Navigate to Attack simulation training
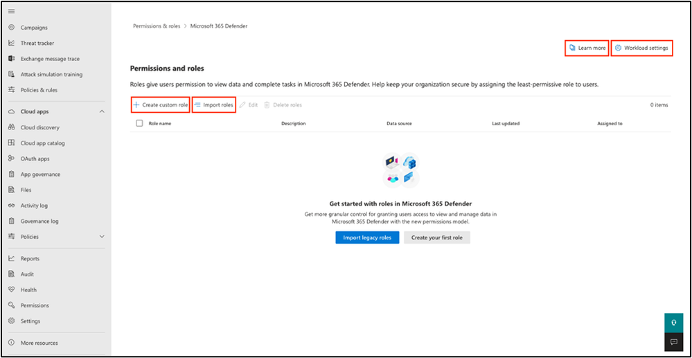Viewport: 692px width, 358px height. click(52, 75)
